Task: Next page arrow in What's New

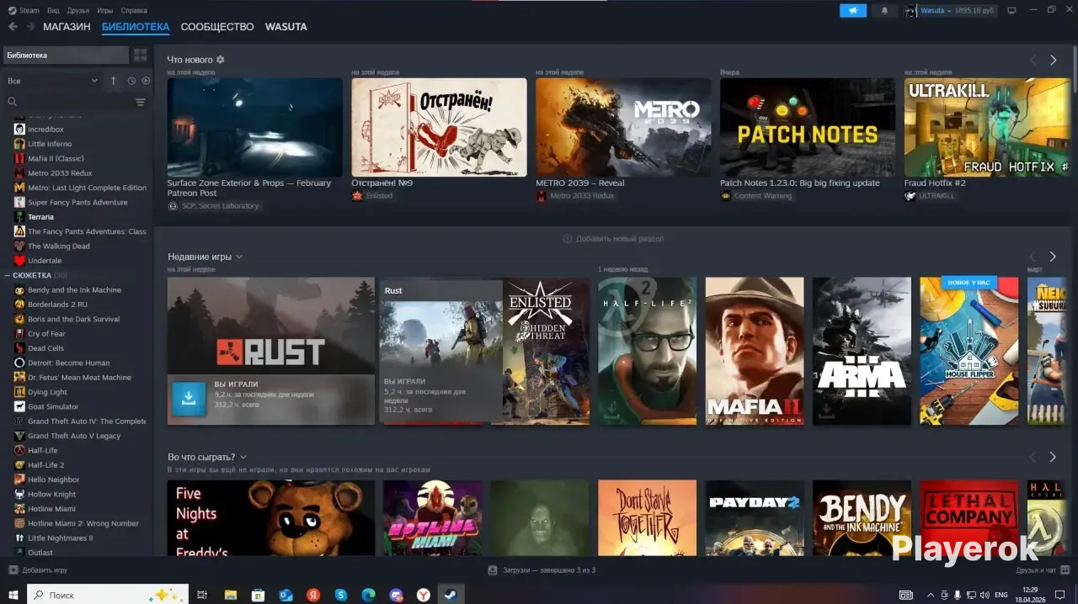Action: point(1053,60)
